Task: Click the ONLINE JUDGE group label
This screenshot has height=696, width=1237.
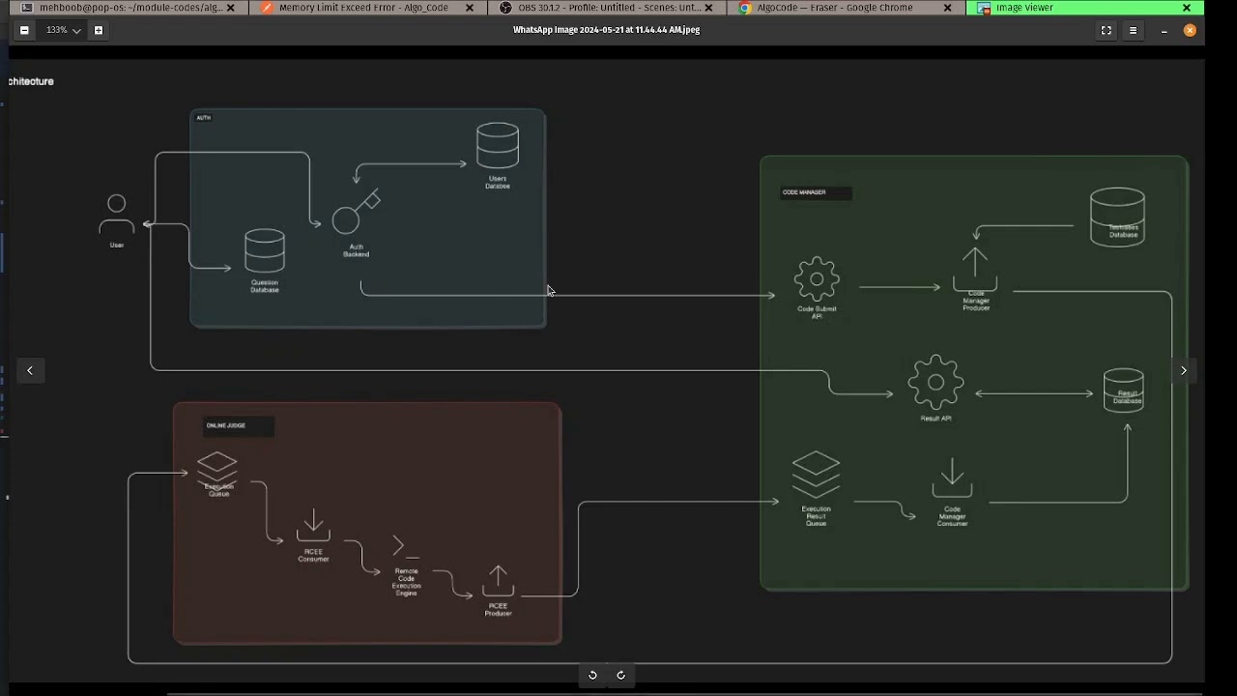Action: tap(226, 425)
